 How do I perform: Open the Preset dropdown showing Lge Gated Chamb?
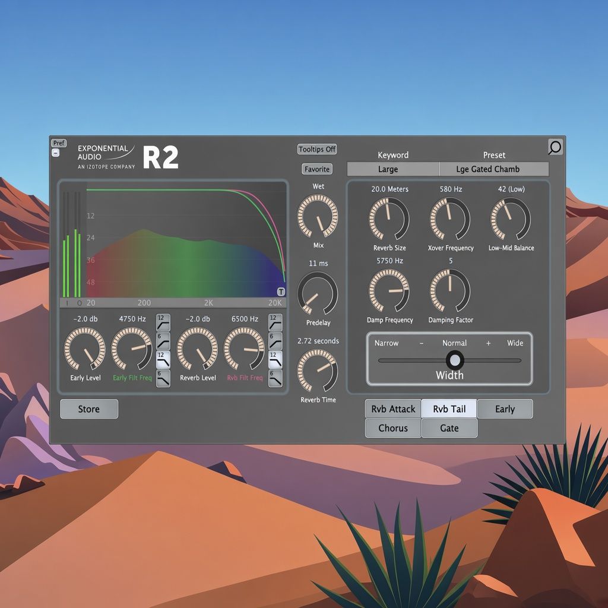point(494,169)
